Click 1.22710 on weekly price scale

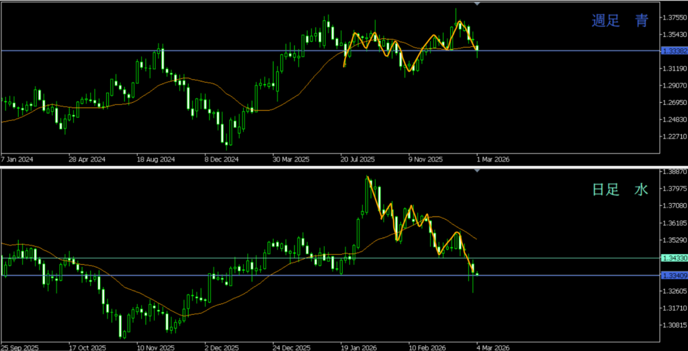click(673, 136)
